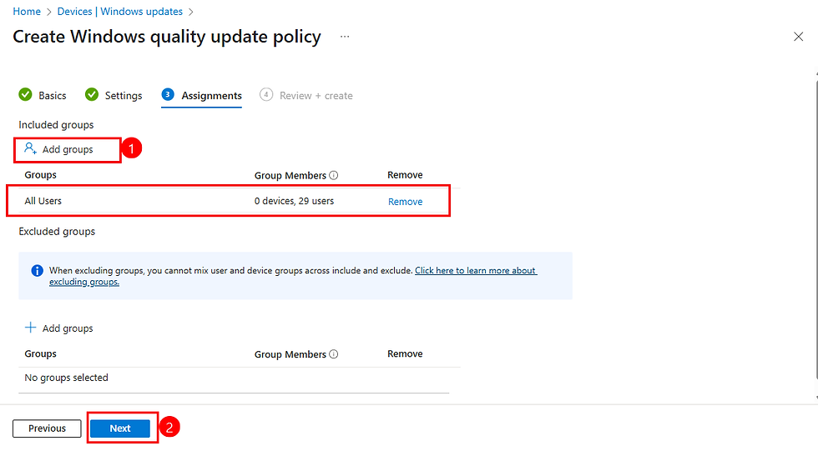818x451 pixels.
Task: Click the step 3 circle icon
Action: pos(168,94)
